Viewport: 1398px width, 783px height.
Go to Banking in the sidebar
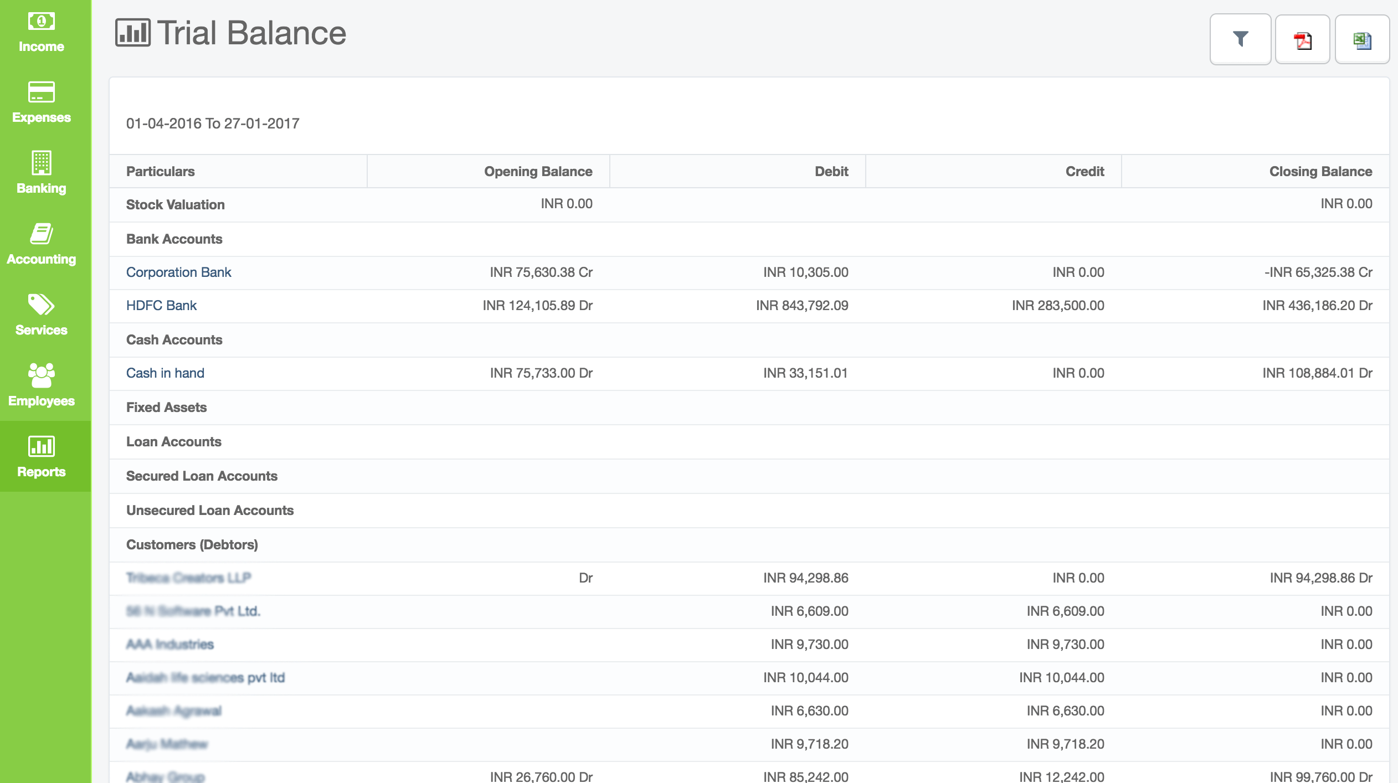click(x=41, y=163)
